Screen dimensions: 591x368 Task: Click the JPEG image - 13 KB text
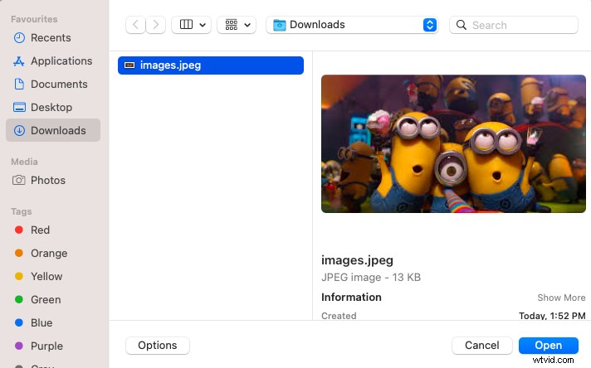pos(371,278)
